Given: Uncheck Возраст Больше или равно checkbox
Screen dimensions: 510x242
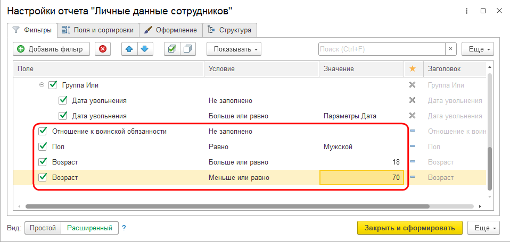Looking at the screenshot, I should [43, 162].
